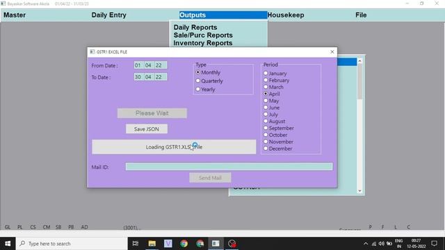Image resolution: width=445 pixels, height=250 pixels.
Task: Close the GSTR1 EXCEL FILE dialog
Action: (x=332, y=51)
